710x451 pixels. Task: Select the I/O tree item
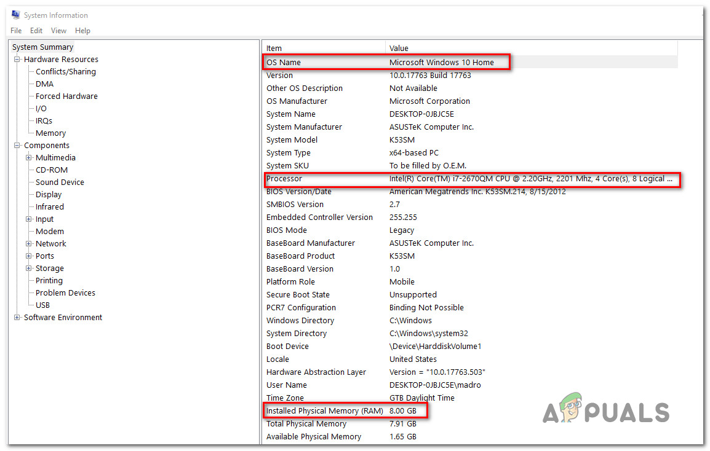pos(41,108)
